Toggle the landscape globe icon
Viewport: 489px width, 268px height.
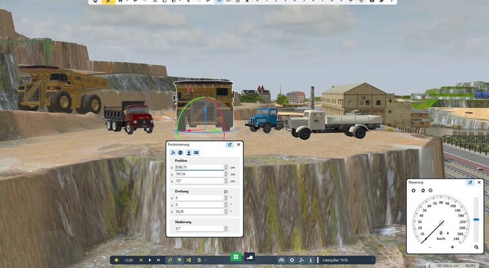(x=179, y=260)
